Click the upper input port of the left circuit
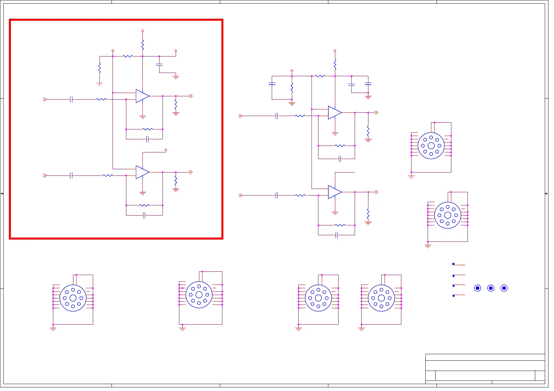This screenshot has width=554, height=391. click(45, 99)
